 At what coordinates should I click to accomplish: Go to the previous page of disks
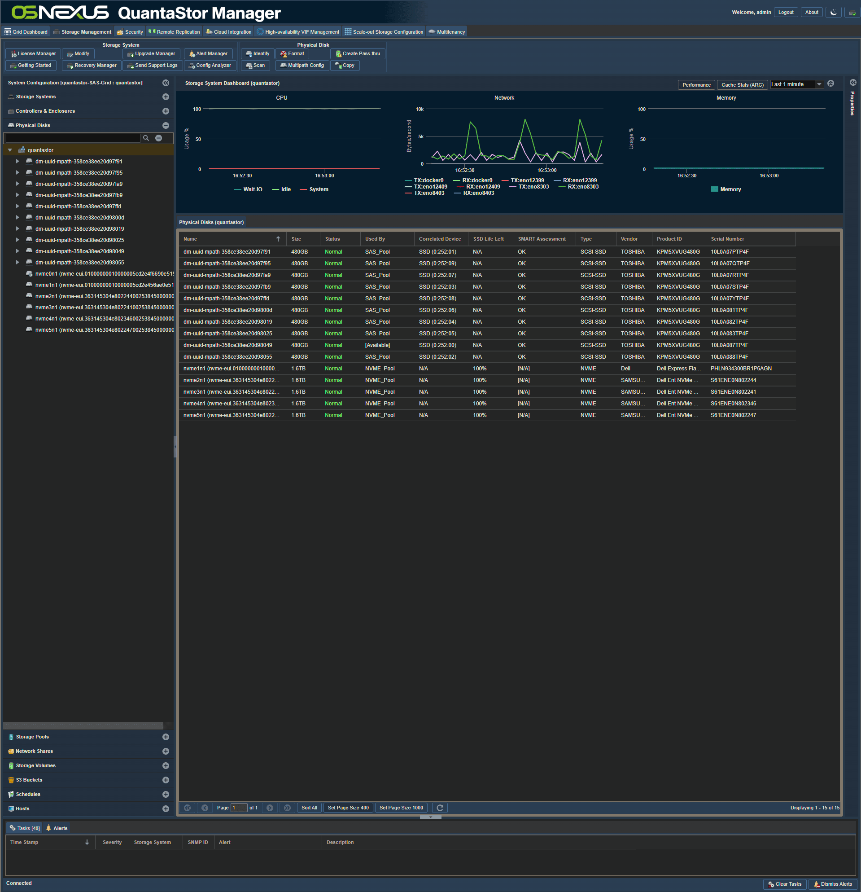205,808
